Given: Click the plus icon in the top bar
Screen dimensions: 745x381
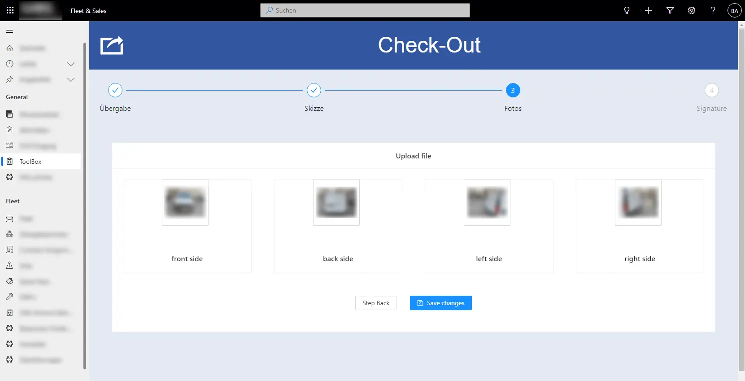Looking at the screenshot, I should click(x=648, y=10).
